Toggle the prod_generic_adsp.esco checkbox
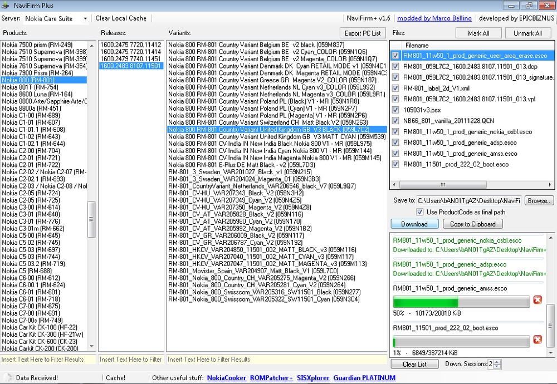557x384 pixels. click(x=395, y=142)
